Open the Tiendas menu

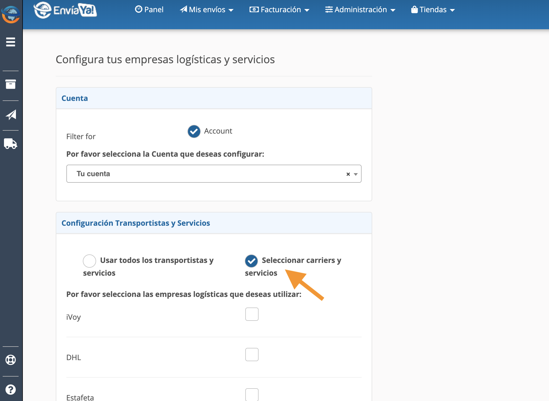(x=433, y=10)
